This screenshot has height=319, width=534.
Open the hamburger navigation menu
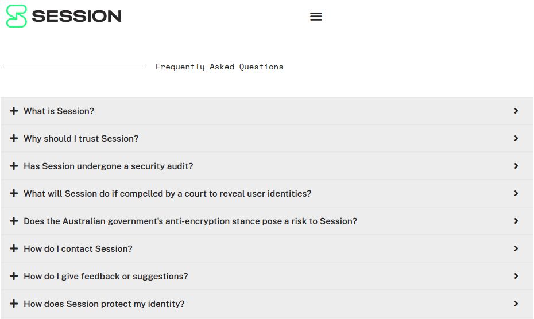click(x=316, y=16)
